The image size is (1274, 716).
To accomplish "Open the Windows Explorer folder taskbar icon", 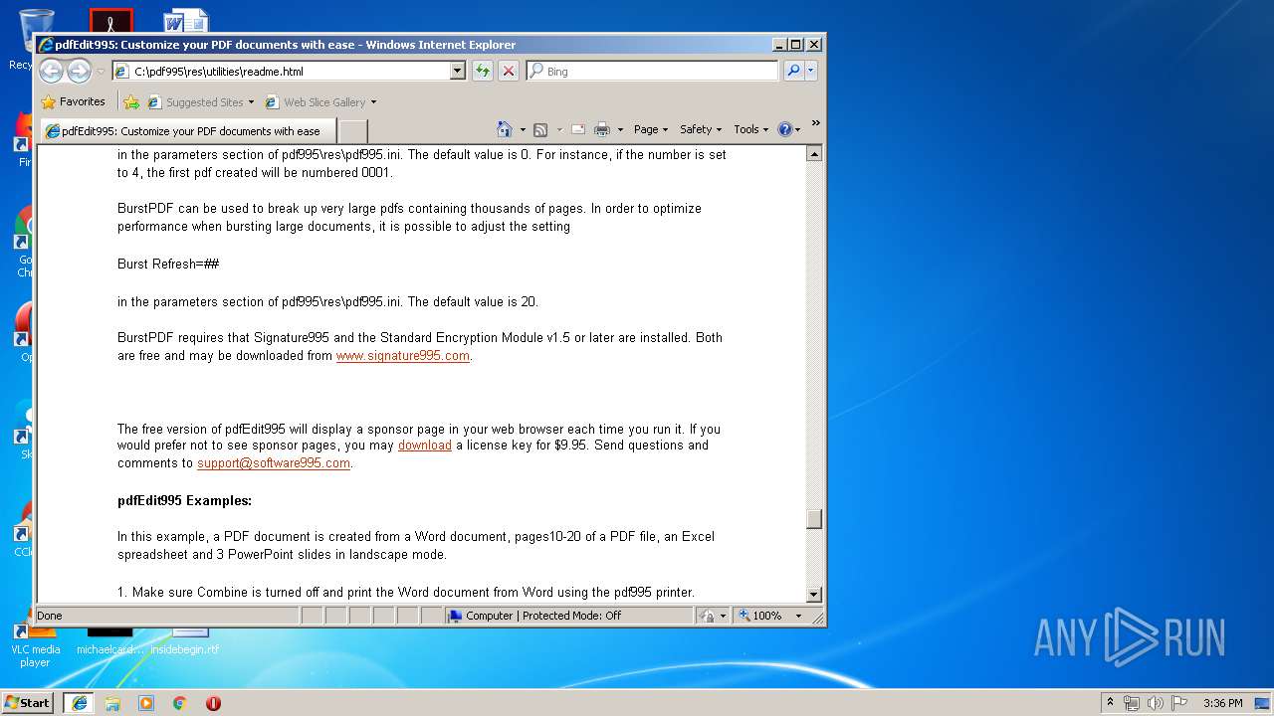I will [112, 702].
